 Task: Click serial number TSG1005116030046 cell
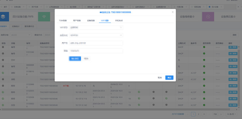[x=49, y=99]
